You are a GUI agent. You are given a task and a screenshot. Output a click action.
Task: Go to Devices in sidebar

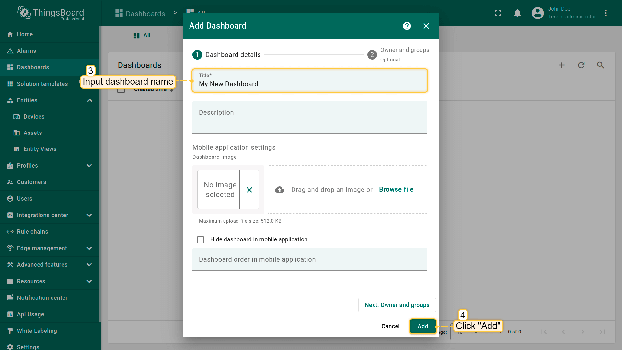click(x=34, y=117)
